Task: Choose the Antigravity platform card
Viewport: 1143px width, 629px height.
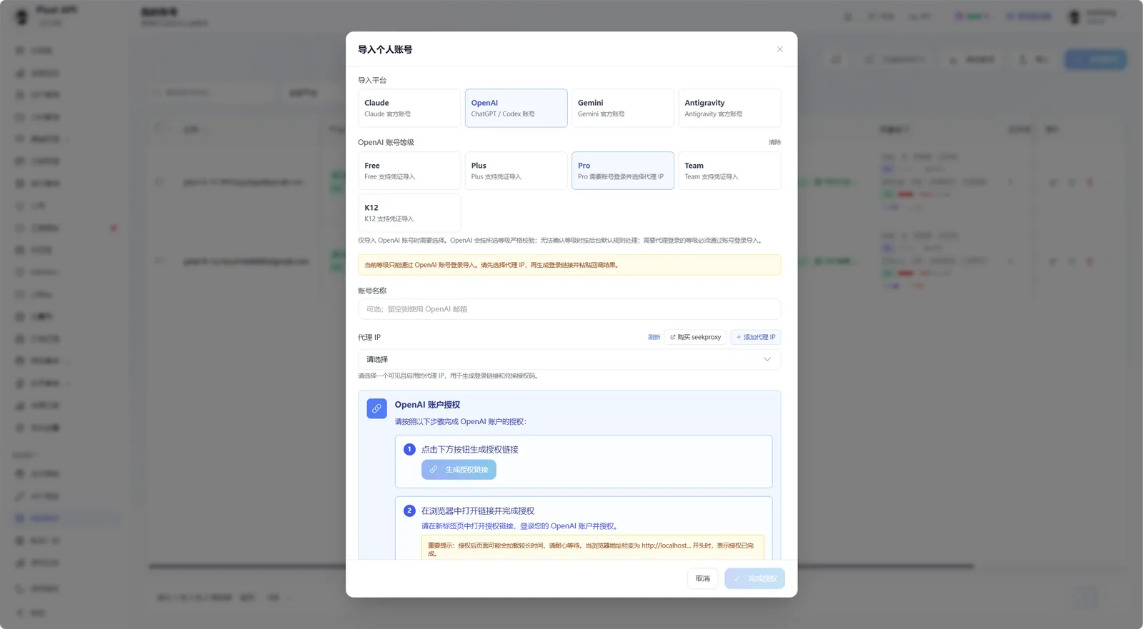Action: click(729, 108)
